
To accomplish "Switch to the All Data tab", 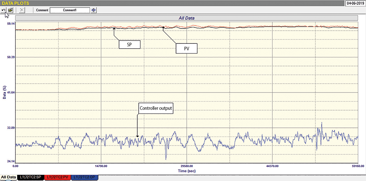I will click(x=8, y=177).
